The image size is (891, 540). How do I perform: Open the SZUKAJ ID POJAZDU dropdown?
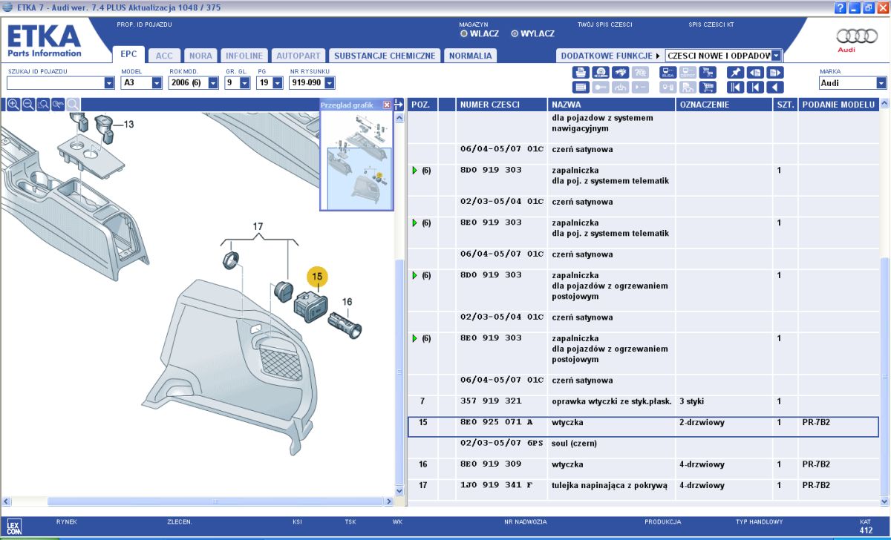click(108, 83)
